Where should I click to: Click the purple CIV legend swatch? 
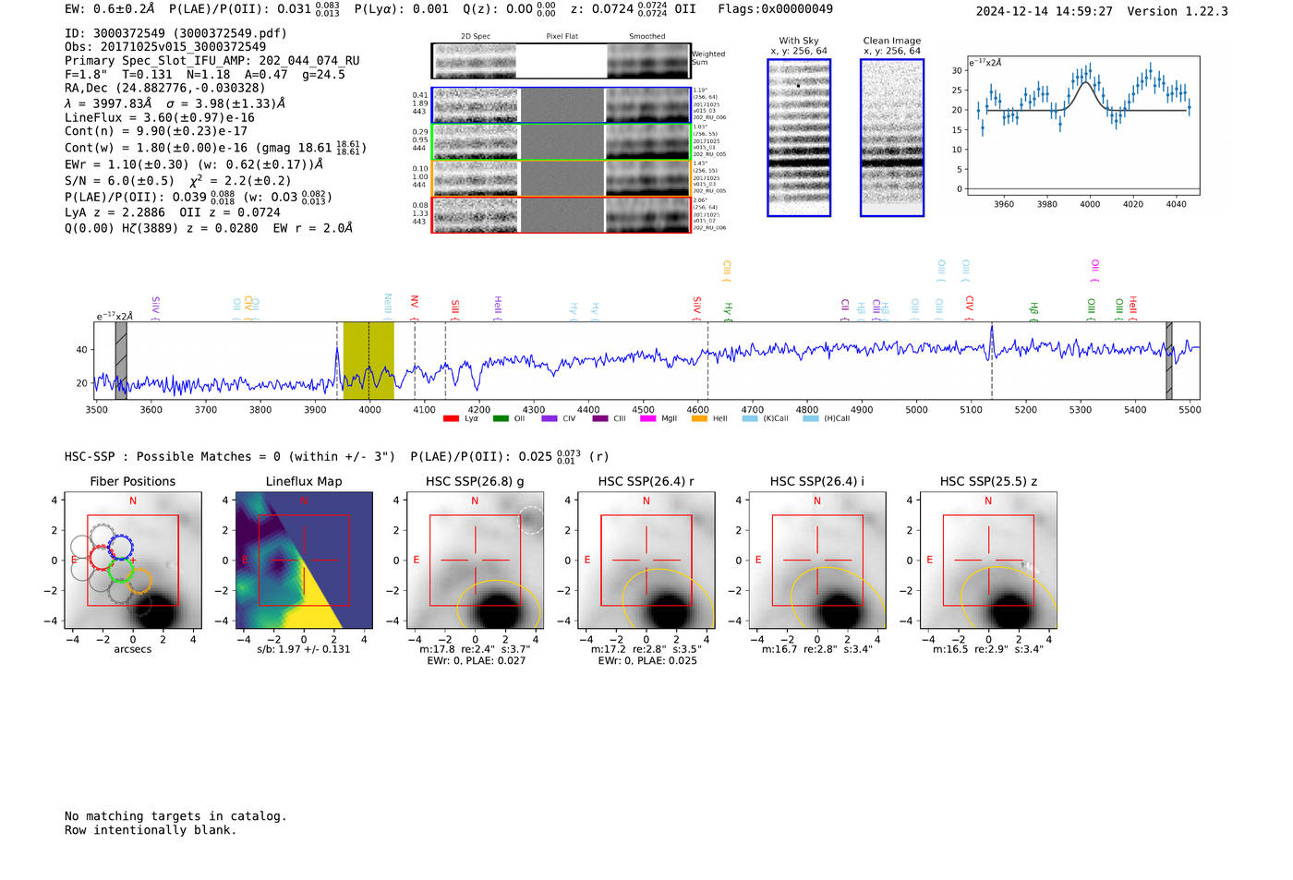point(550,418)
